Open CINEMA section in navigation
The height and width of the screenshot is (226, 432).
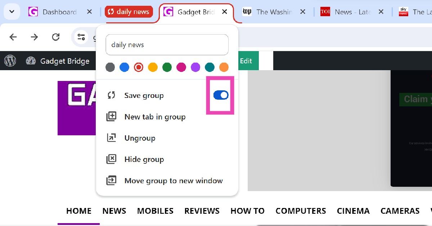pos(353,211)
